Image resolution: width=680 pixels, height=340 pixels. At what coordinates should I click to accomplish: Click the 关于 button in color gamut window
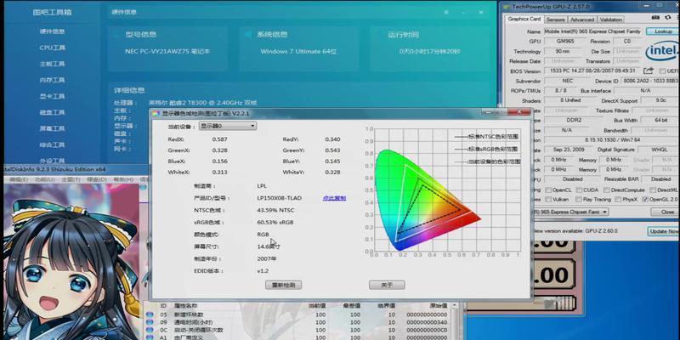[x=387, y=285]
